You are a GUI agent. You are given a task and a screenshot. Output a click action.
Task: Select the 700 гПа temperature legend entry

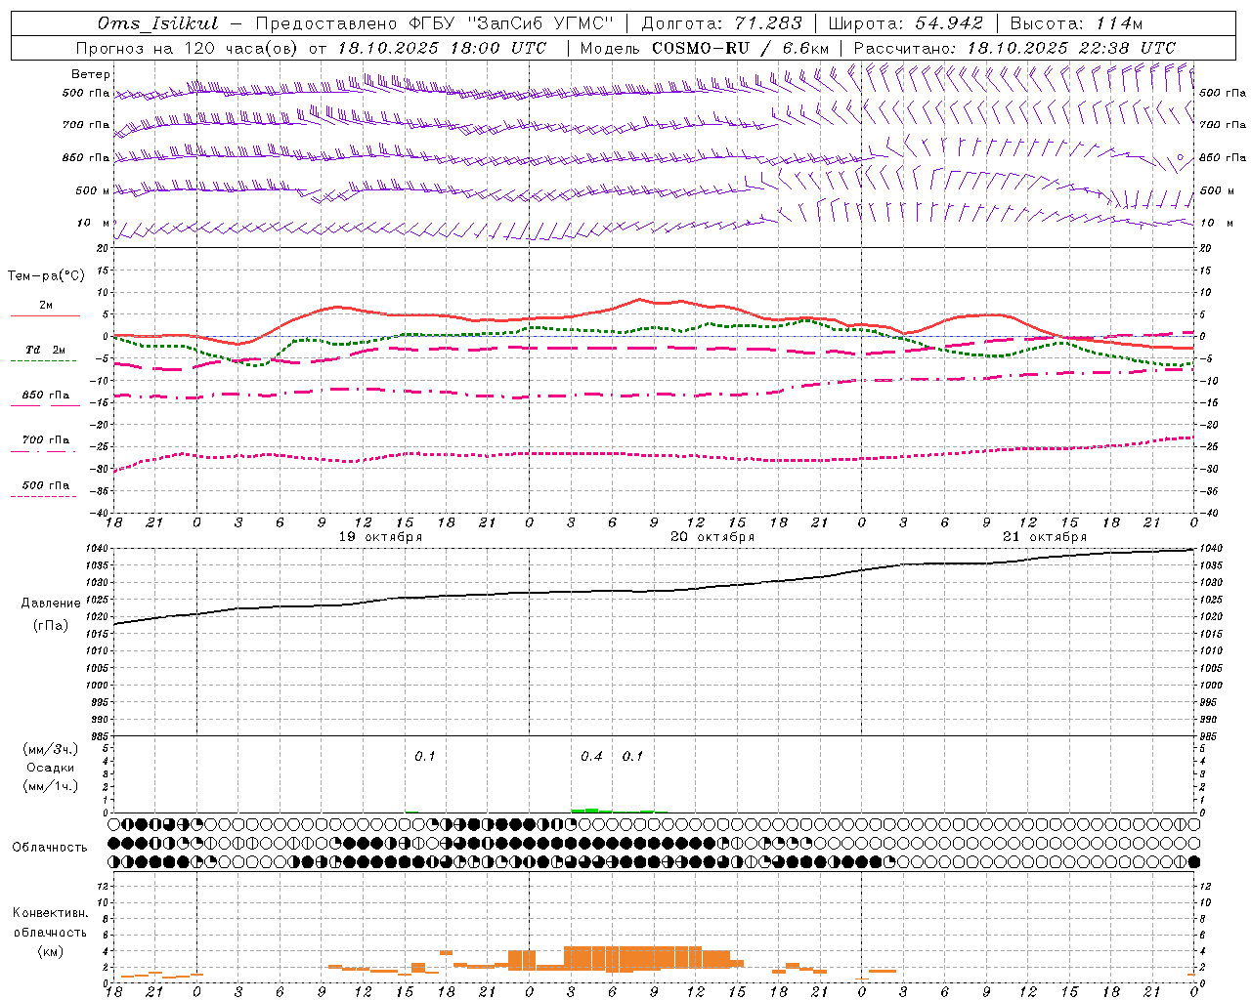pos(46,440)
